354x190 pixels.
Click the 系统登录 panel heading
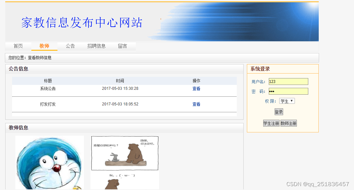point(260,69)
